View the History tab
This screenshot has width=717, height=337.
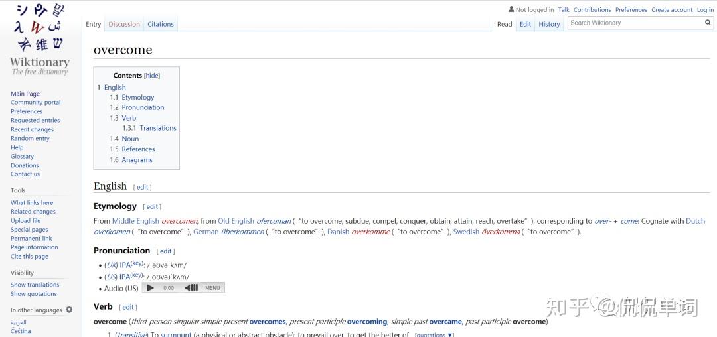549,24
